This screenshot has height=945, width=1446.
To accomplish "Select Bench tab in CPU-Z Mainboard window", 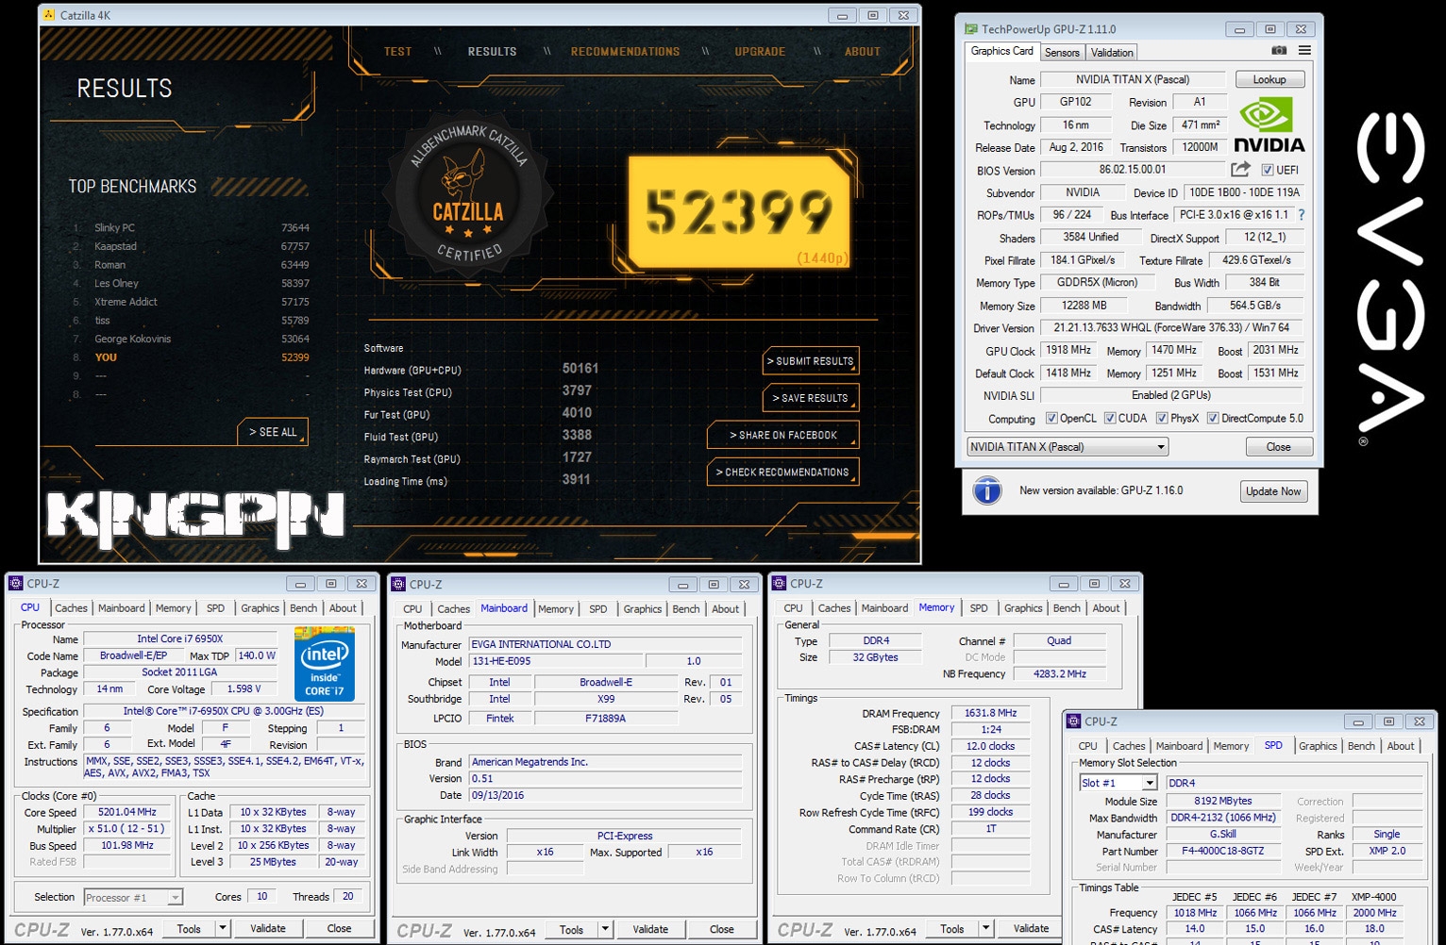I will [686, 609].
